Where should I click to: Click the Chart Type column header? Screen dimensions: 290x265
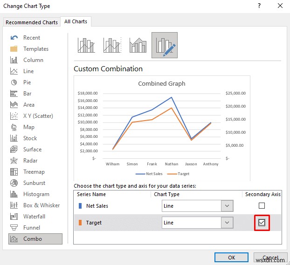pyautogui.click(x=166, y=194)
